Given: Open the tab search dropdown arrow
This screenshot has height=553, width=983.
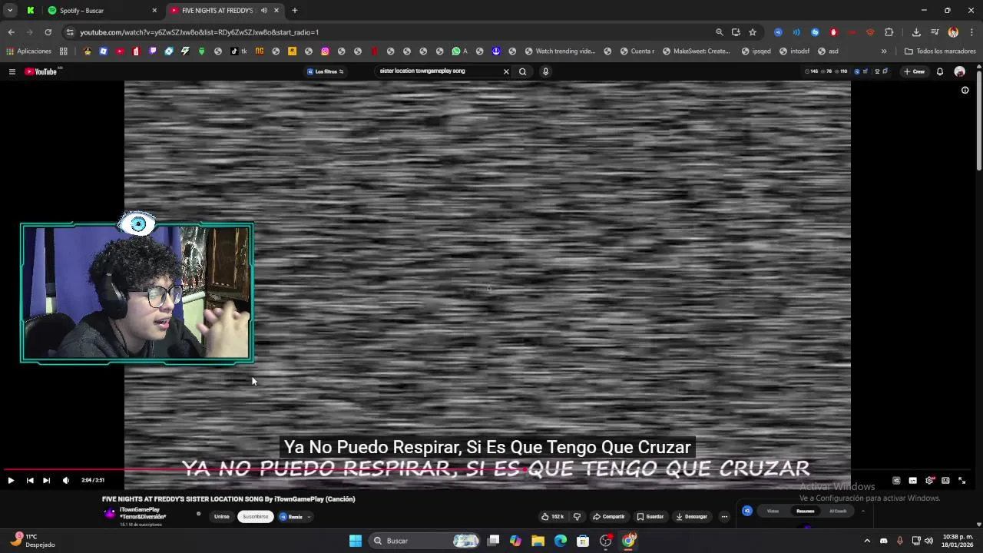Looking at the screenshot, I should click(10, 11).
